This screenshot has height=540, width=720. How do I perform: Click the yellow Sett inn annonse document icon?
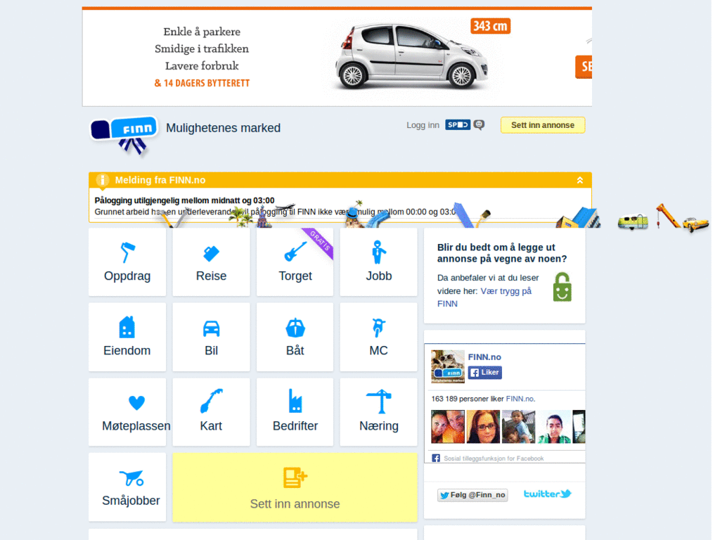click(295, 477)
